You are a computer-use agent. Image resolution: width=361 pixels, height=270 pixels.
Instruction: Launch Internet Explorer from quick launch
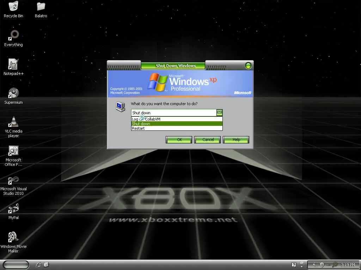coord(39,265)
